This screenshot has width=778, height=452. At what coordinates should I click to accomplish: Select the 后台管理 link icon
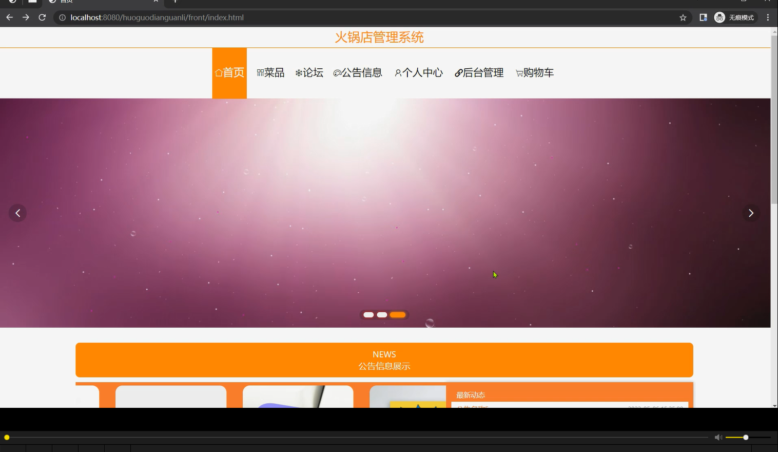click(458, 72)
